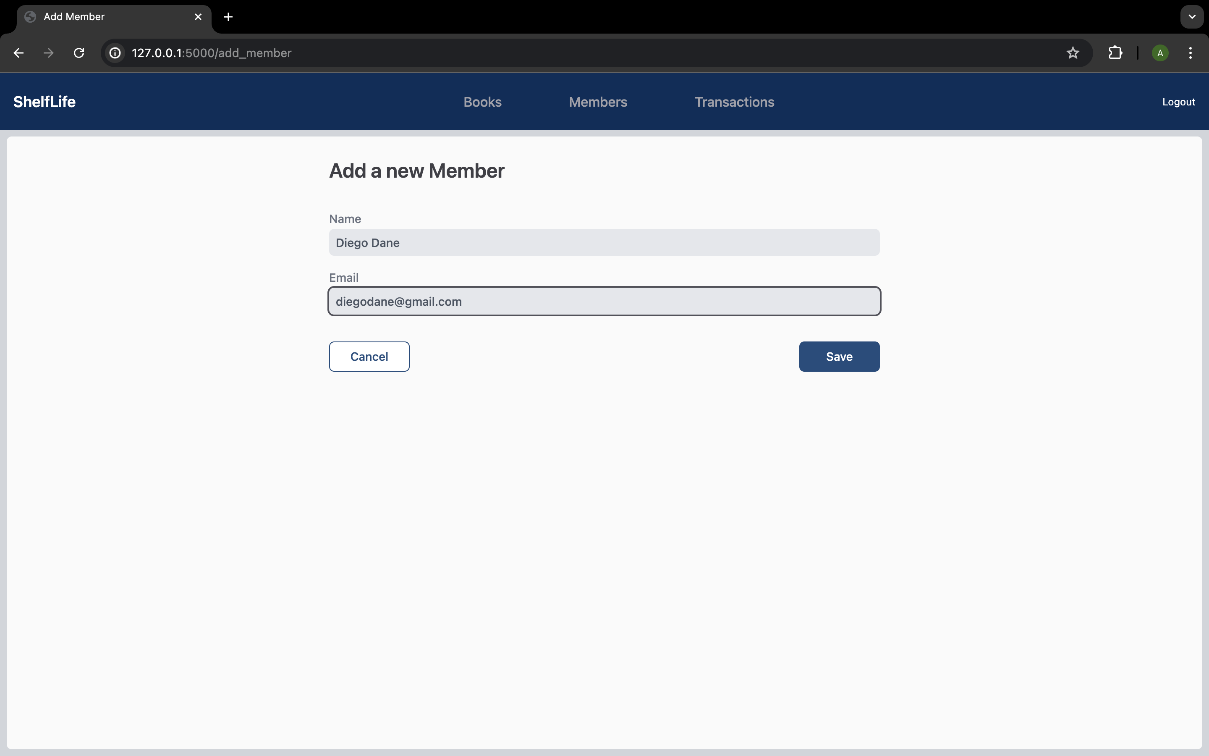Close the Add Member tab
The height and width of the screenshot is (756, 1209).
pyautogui.click(x=198, y=17)
